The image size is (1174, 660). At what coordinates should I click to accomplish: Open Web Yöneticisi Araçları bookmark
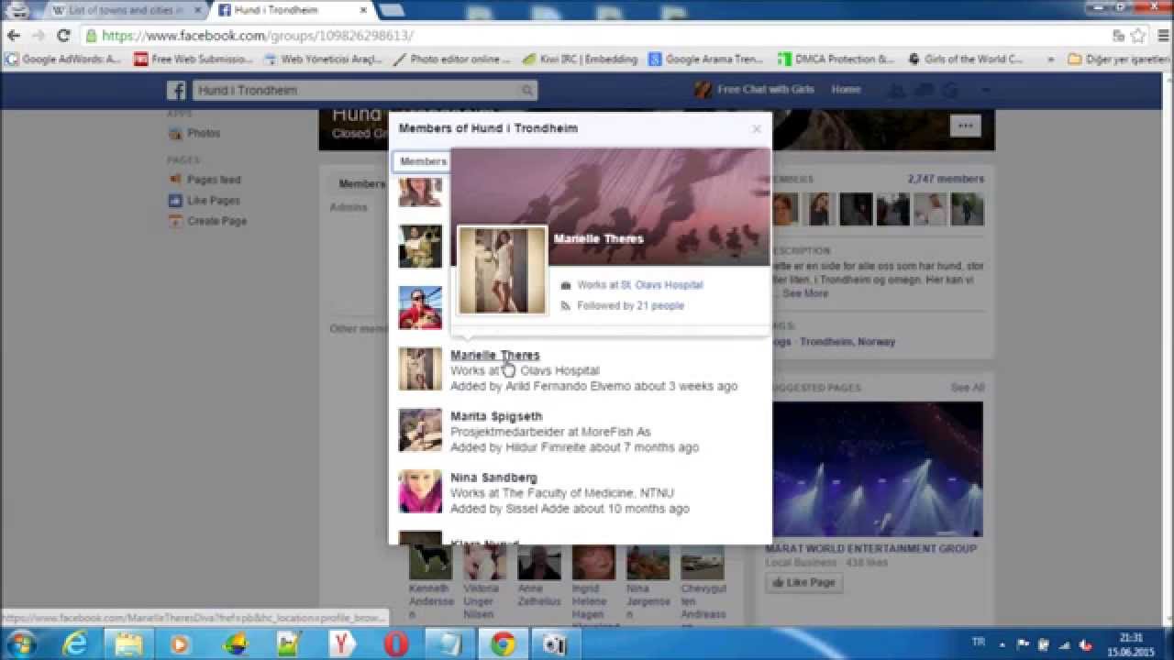click(x=323, y=60)
